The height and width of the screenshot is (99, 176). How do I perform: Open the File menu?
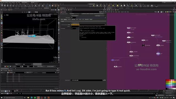(2, 2)
